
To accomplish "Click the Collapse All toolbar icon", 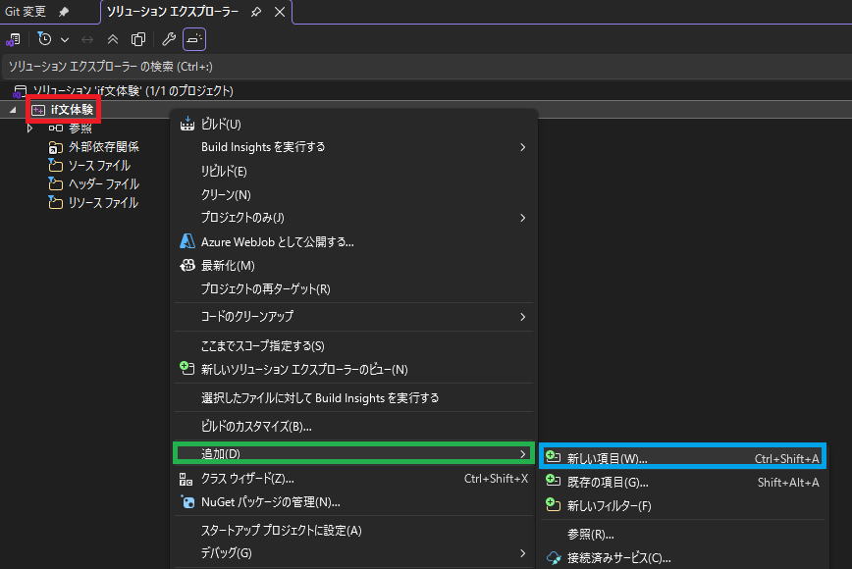I will click(113, 39).
